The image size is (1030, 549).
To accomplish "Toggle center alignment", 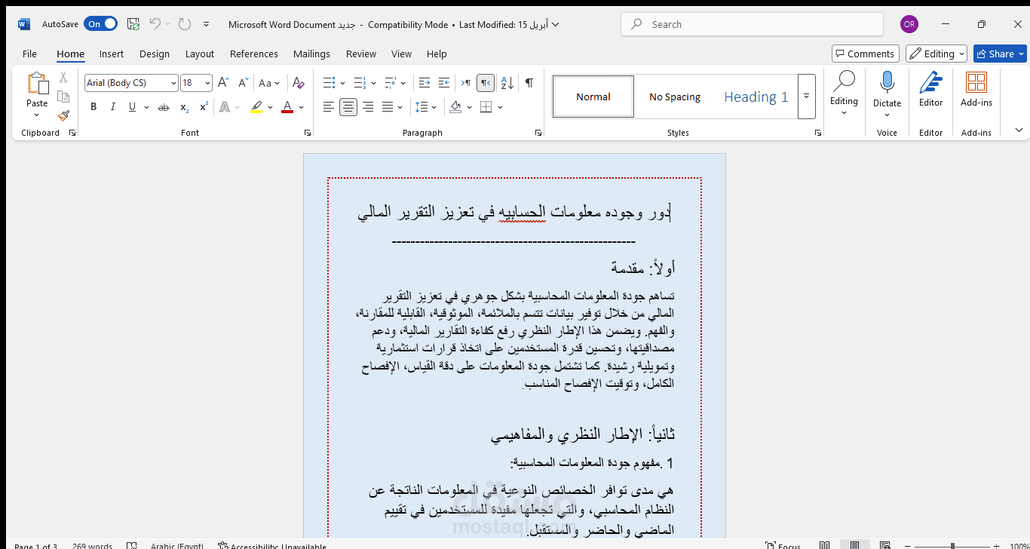I will (348, 107).
